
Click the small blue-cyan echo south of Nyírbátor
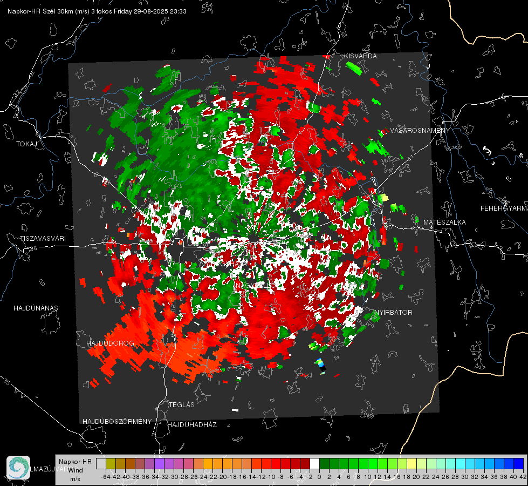[320, 363]
